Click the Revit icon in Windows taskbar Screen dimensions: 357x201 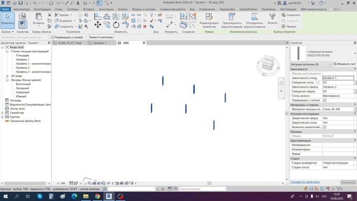tap(109, 196)
